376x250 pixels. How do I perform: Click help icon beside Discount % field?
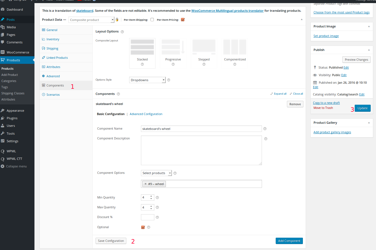coord(157,217)
